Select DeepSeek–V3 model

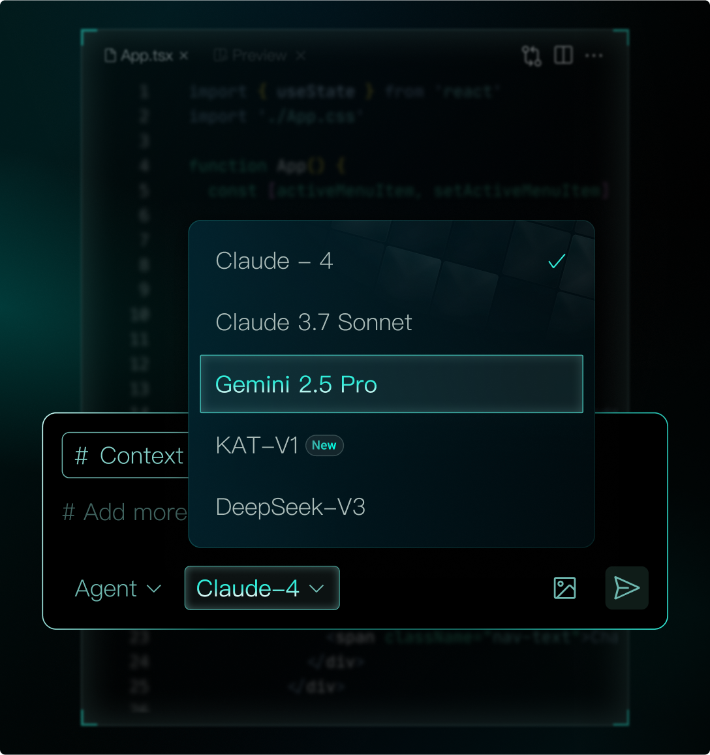392,507
